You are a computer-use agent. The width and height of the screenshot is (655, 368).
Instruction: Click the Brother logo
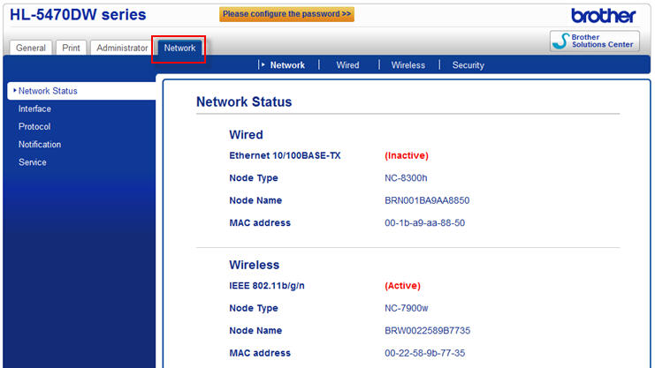click(x=603, y=15)
